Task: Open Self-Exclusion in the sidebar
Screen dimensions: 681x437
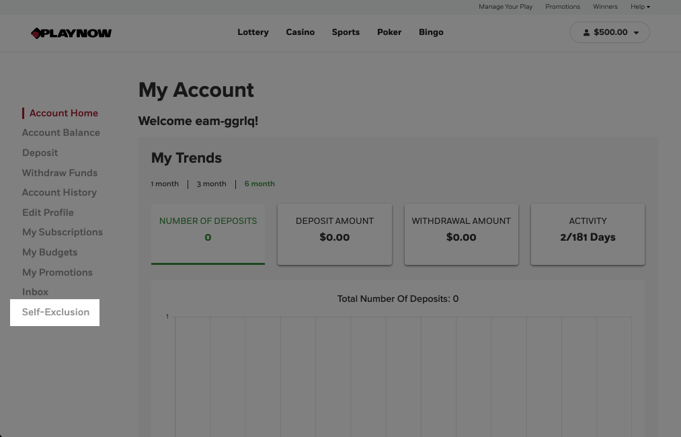Action: point(56,312)
